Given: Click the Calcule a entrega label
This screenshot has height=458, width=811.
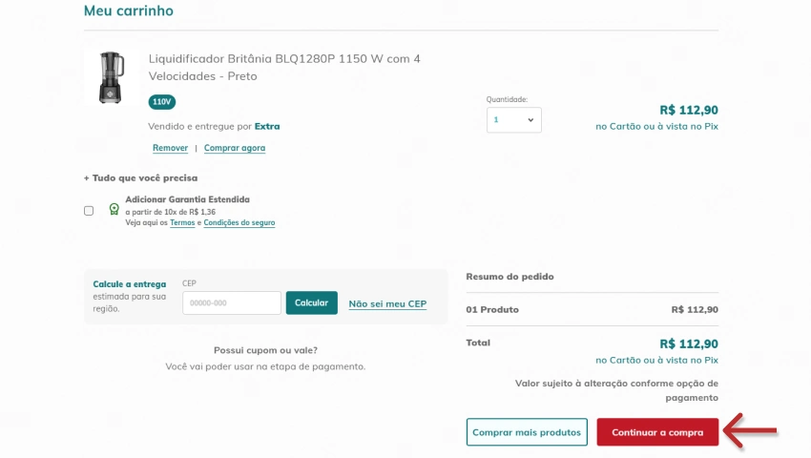Looking at the screenshot, I should pos(130,284).
